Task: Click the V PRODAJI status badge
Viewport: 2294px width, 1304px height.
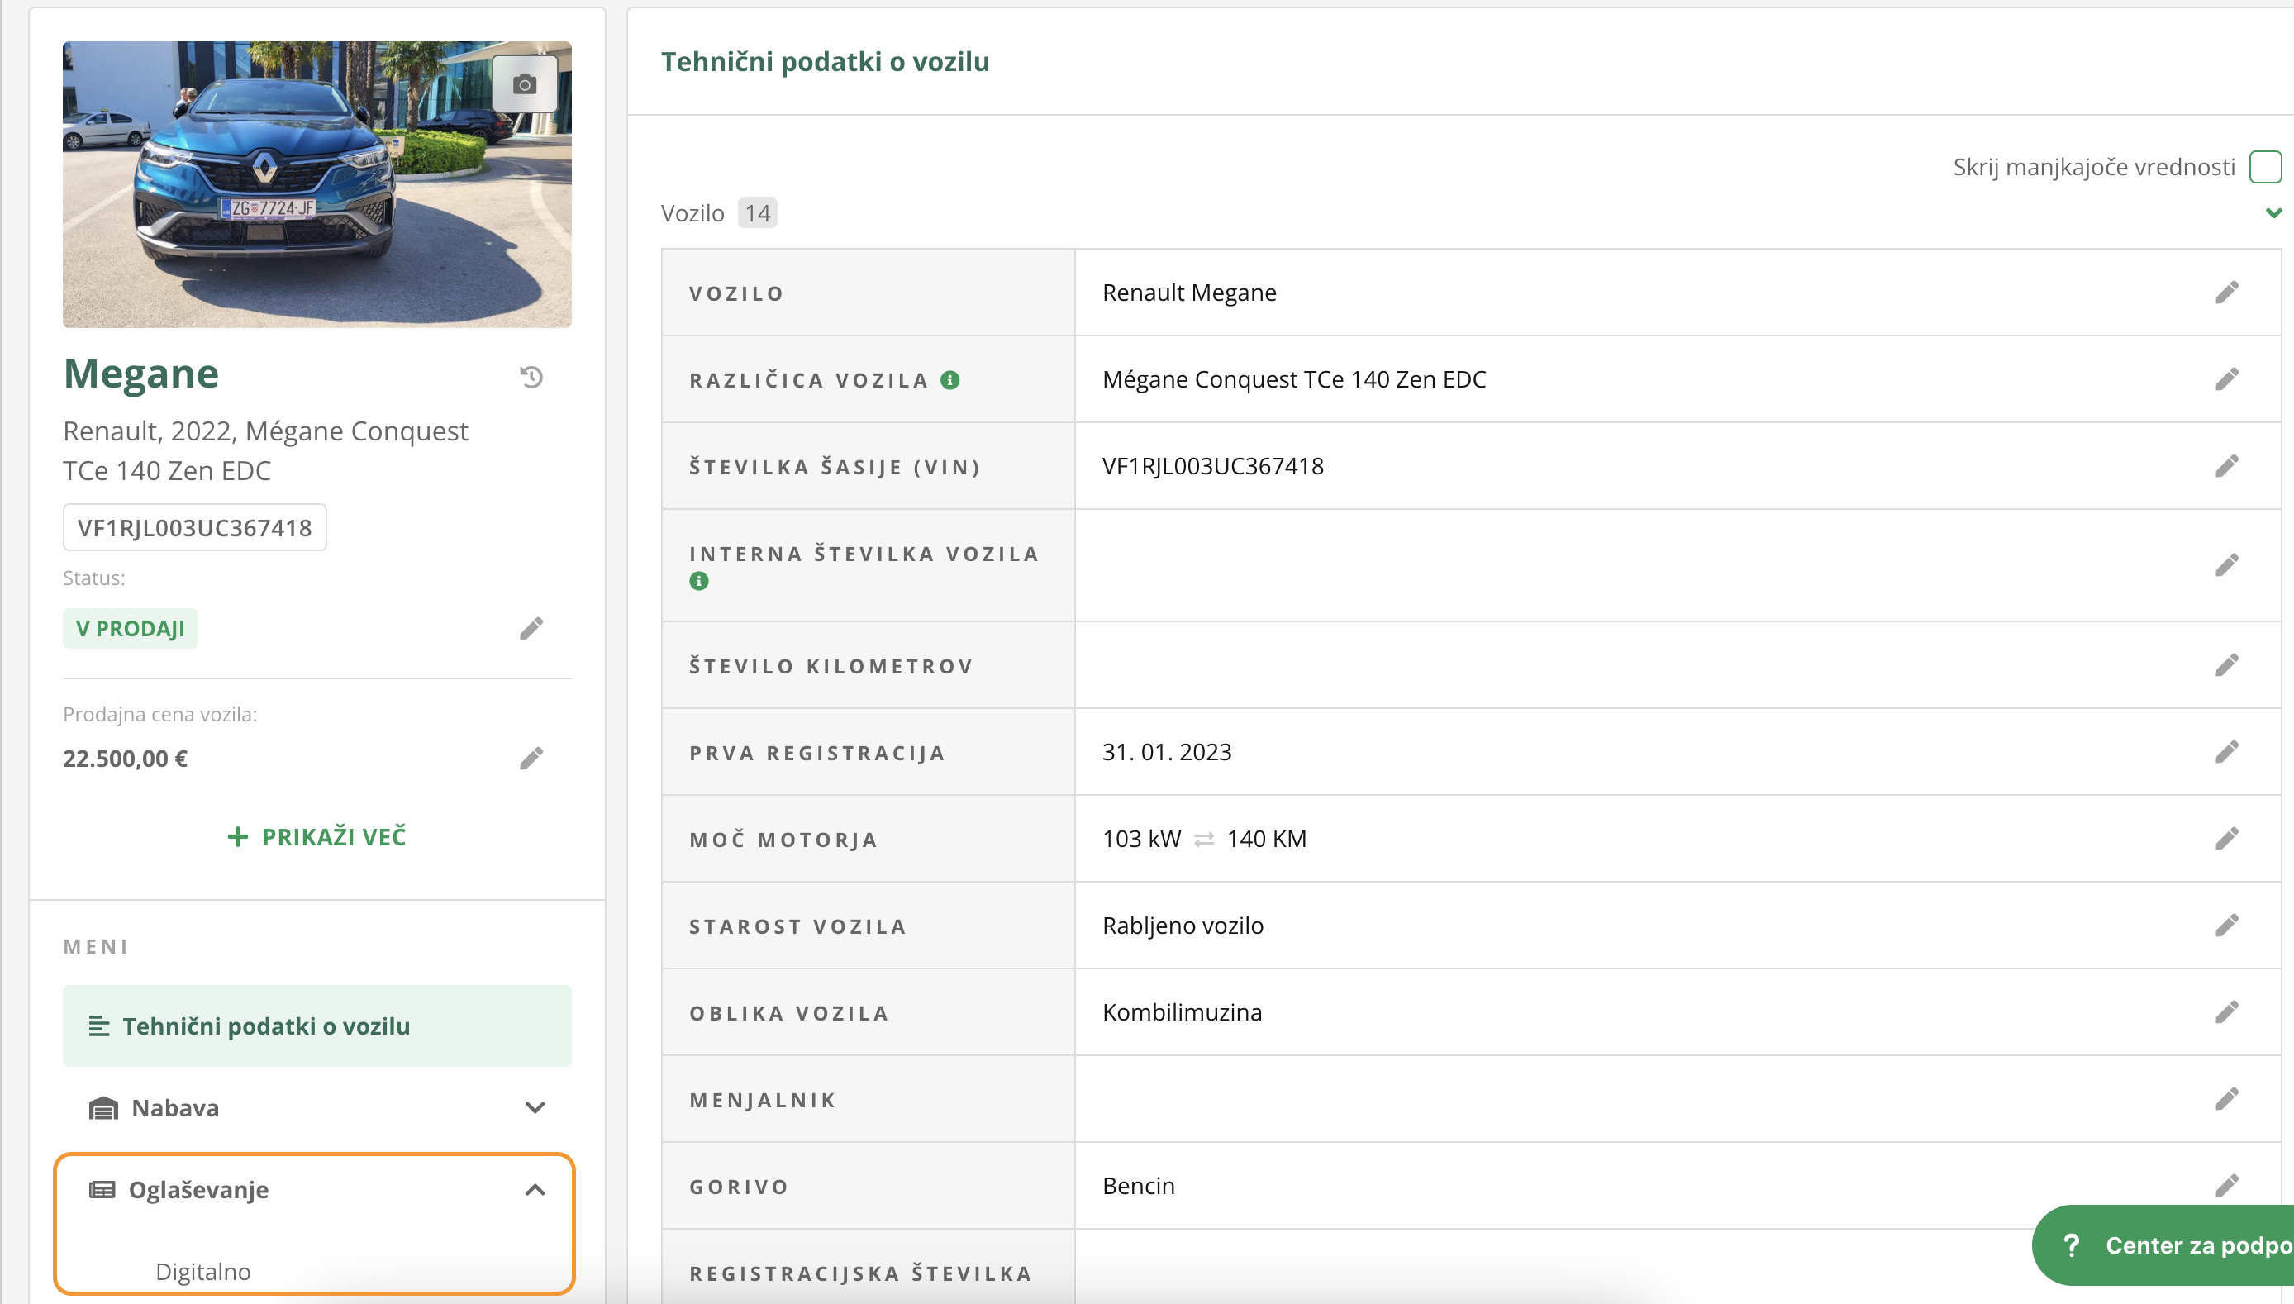Action: [x=131, y=629]
